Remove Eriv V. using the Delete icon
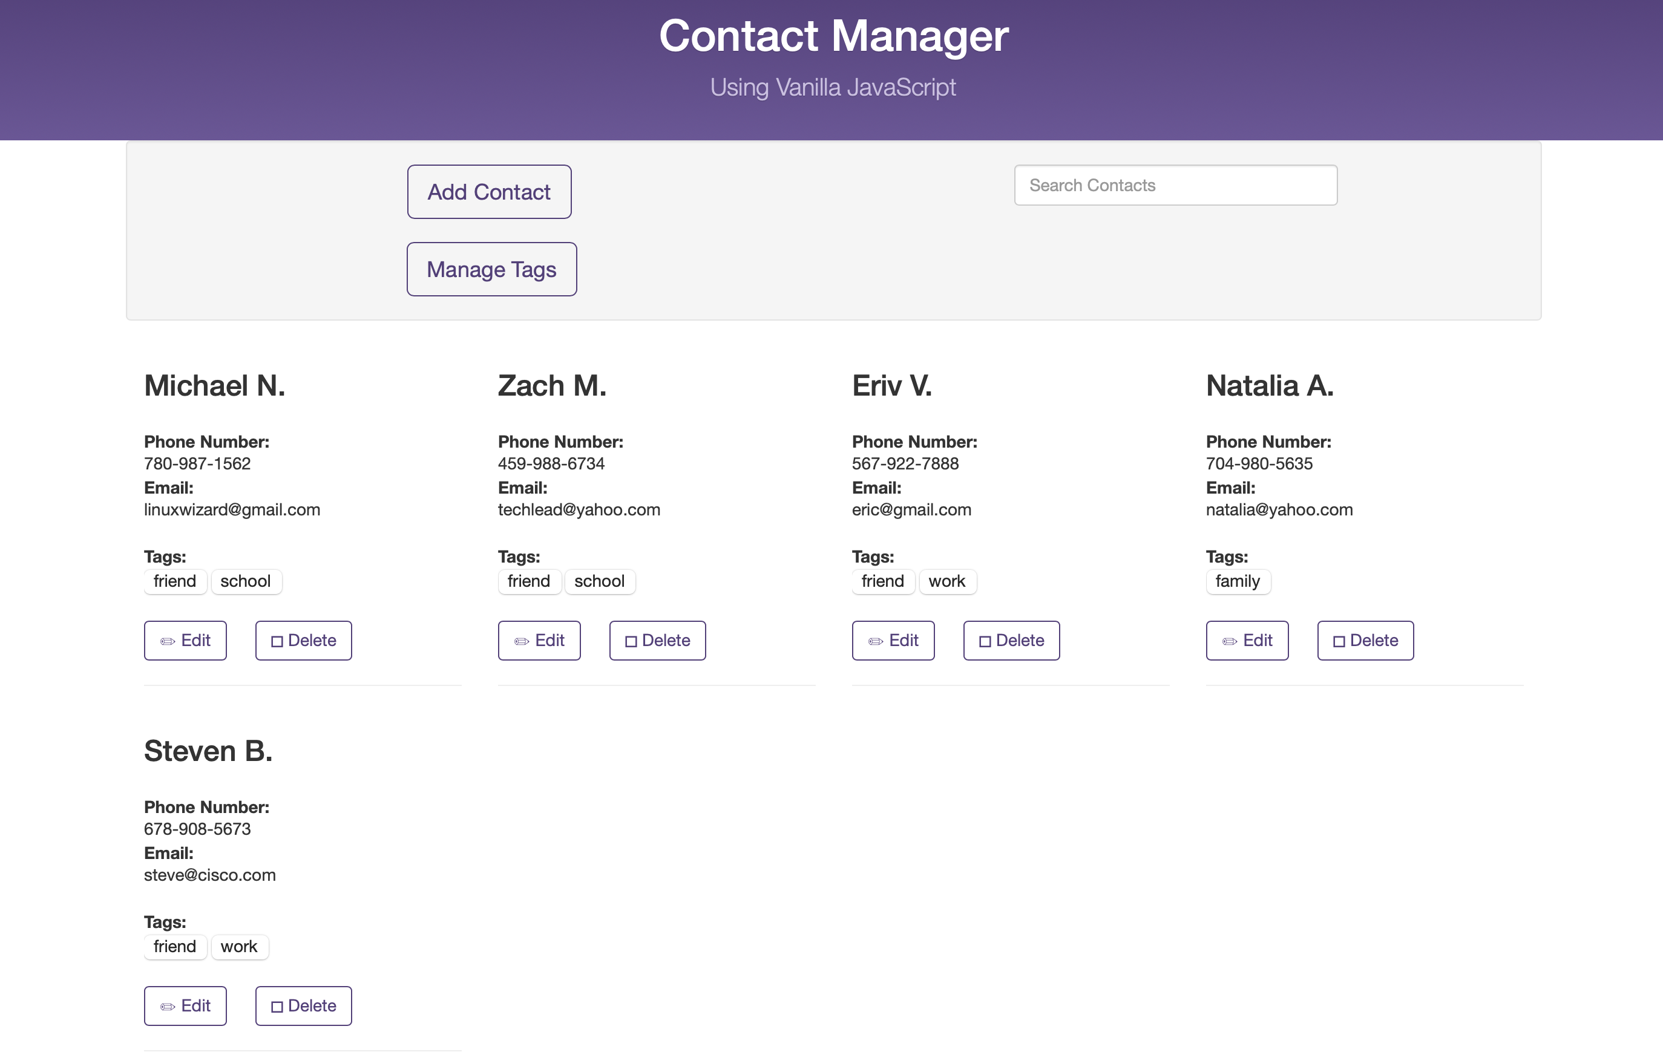1663x1055 pixels. 985,641
